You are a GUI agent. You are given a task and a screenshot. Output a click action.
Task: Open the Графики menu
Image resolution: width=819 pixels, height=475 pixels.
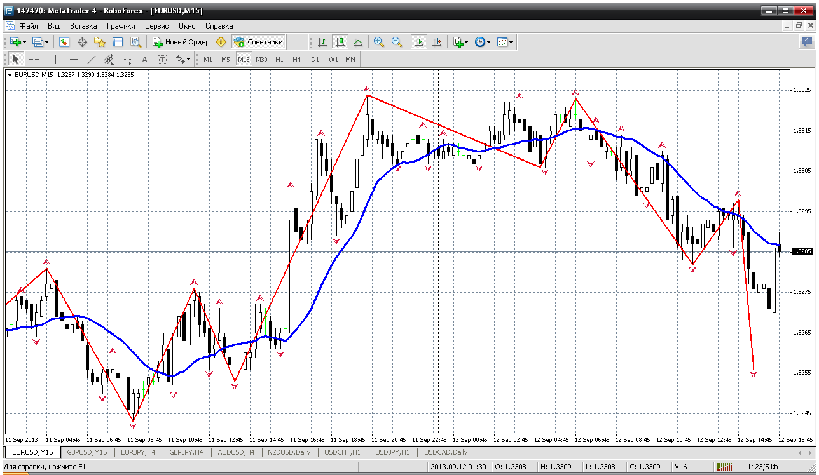121,26
